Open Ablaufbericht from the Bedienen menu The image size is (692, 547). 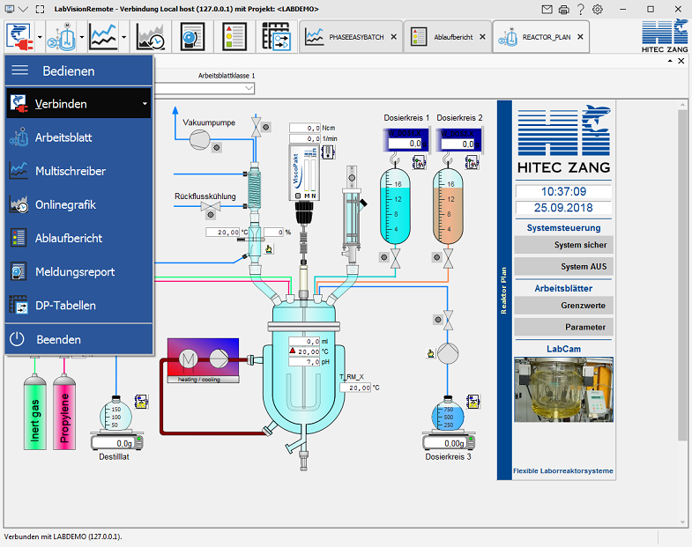78,238
